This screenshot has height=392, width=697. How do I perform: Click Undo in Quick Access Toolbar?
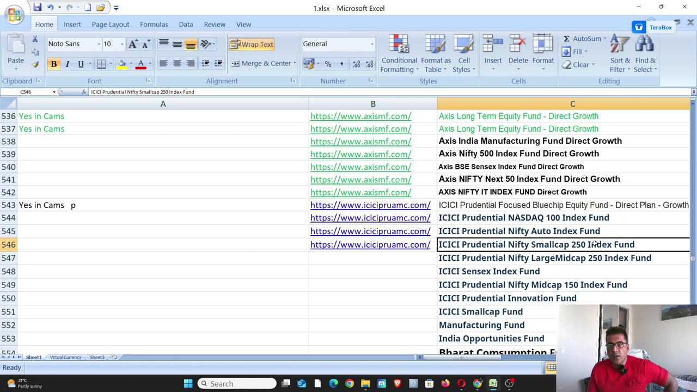(x=51, y=8)
